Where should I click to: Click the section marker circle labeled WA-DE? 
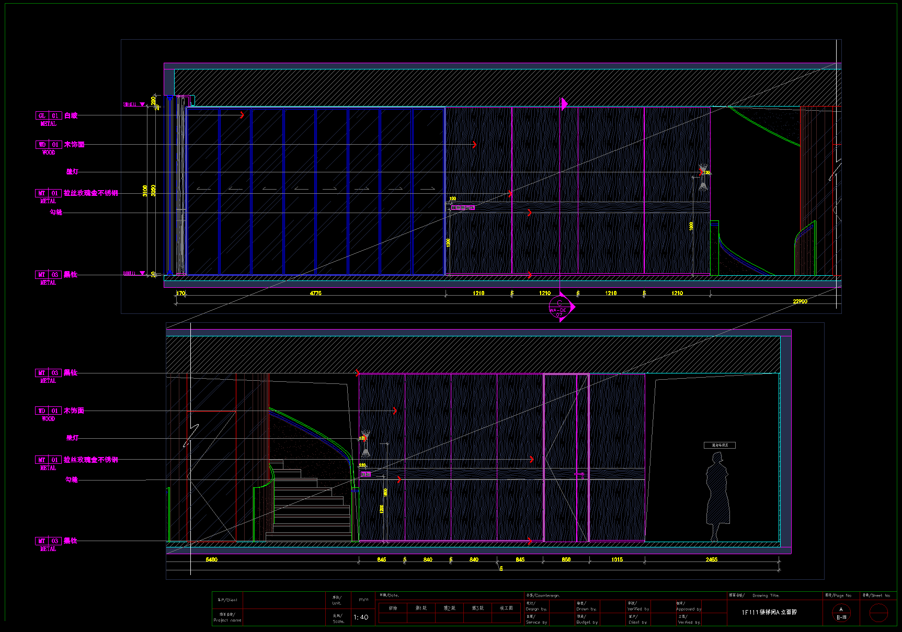click(559, 308)
